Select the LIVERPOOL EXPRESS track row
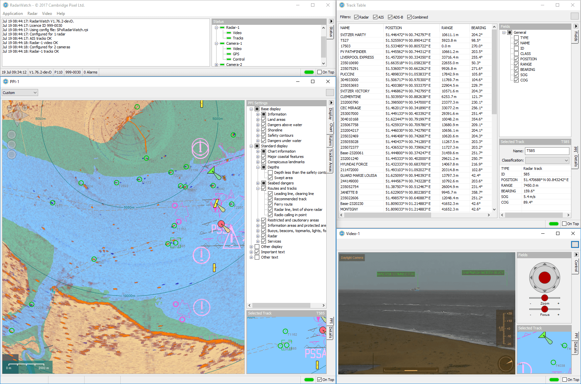 357,57
